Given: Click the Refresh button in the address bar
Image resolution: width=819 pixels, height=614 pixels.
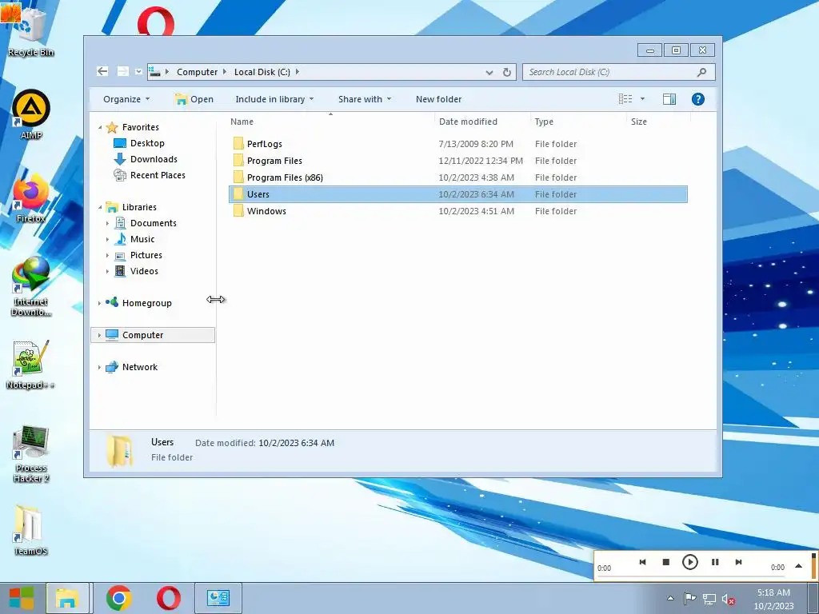Looking at the screenshot, I should (x=506, y=72).
